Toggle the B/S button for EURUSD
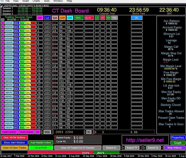The width and height of the screenshot is (186, 158). pyautogui.click(x=16, y=77)
